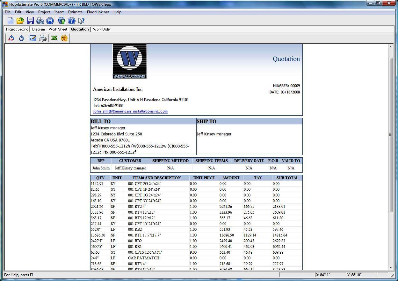Go to the Project Setting tab
This screenshot has width=398, height=281.
click(17, 29)
